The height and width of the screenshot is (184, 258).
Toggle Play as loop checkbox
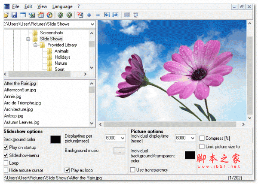[67, 170]
